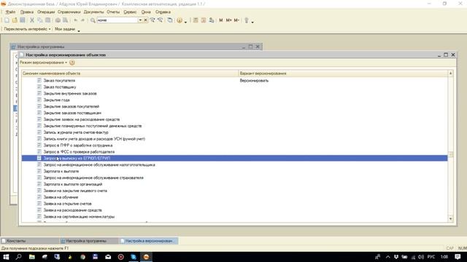Click document icon of Заказ покупателя row

click(39, 81)
